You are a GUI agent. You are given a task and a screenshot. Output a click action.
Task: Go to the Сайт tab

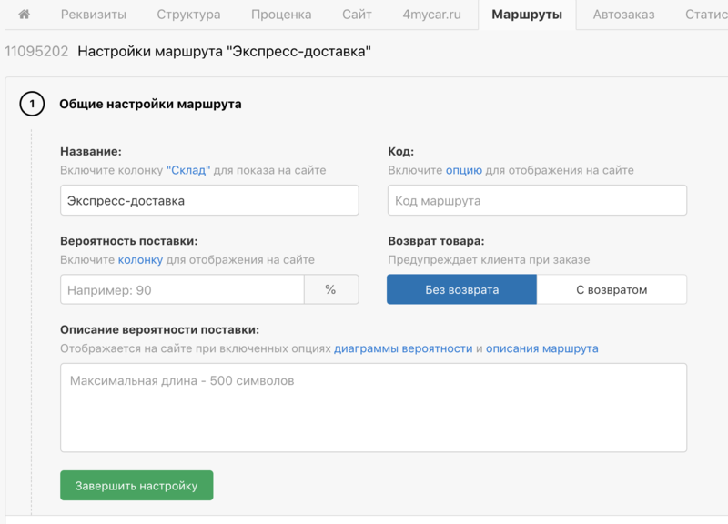tap(357, 15)
